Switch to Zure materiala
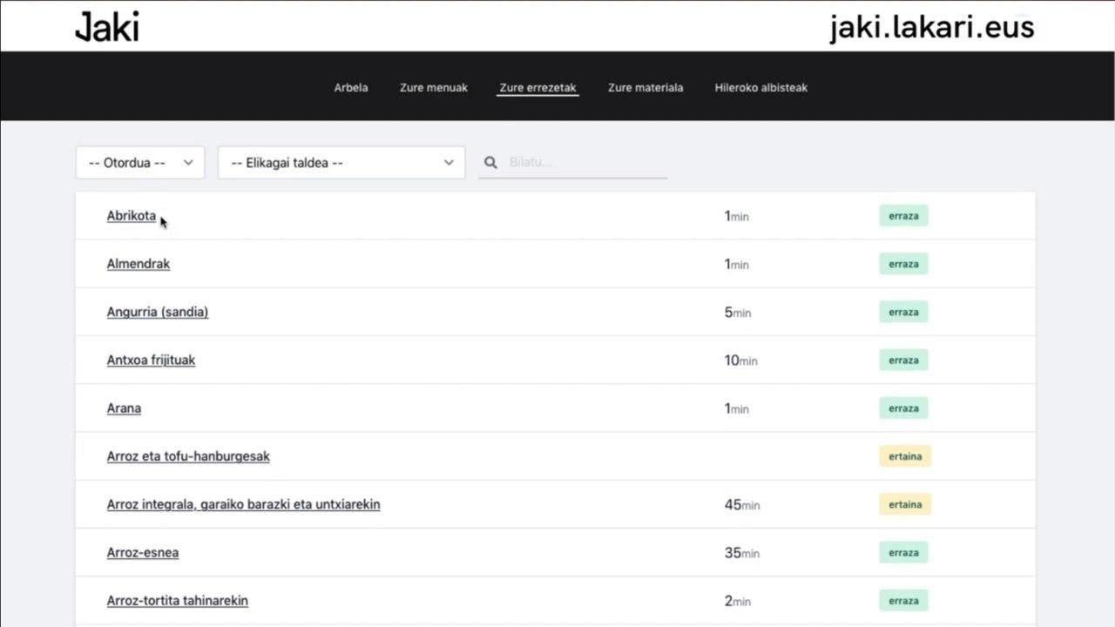The width and height of the screenshot is (1115, 627). tap(645, 88)
